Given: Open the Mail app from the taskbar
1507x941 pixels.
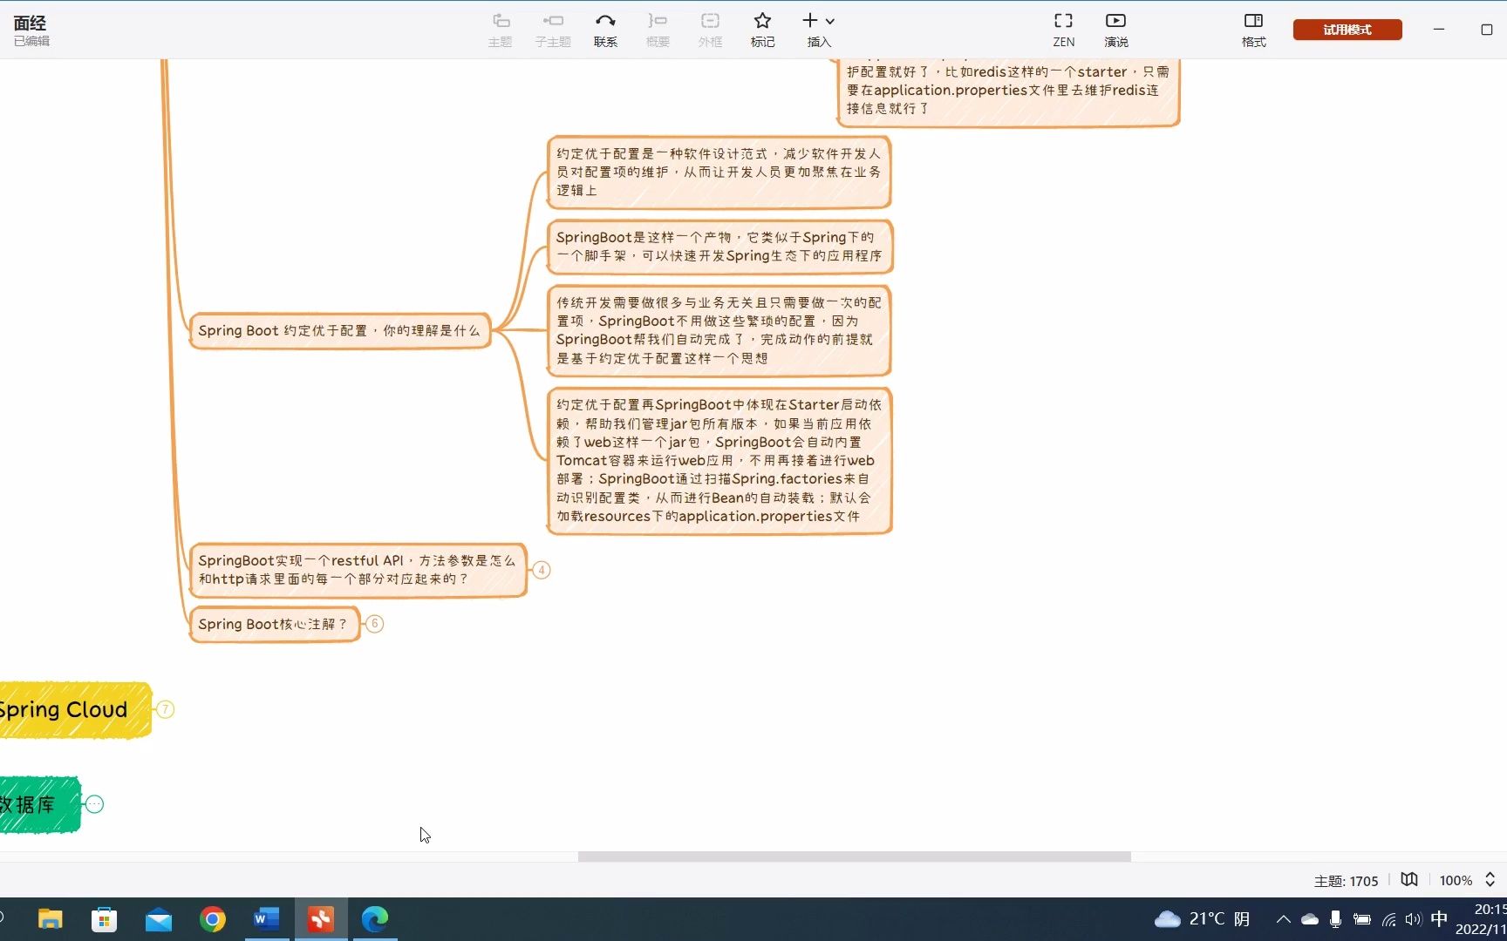Looking at the screenshot, I should [159, 919].
